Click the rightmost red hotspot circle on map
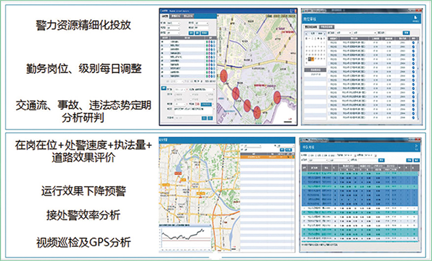The image size is (432, 261). (x=277, y=98)
